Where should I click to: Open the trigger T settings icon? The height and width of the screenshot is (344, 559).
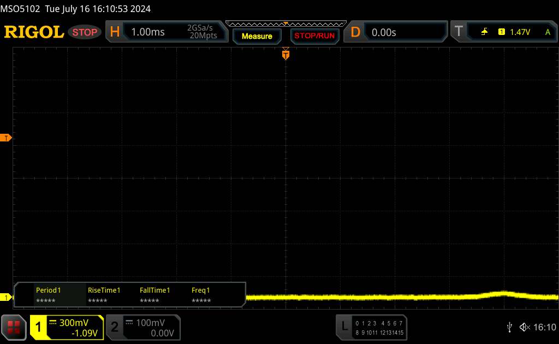point(459,32)
